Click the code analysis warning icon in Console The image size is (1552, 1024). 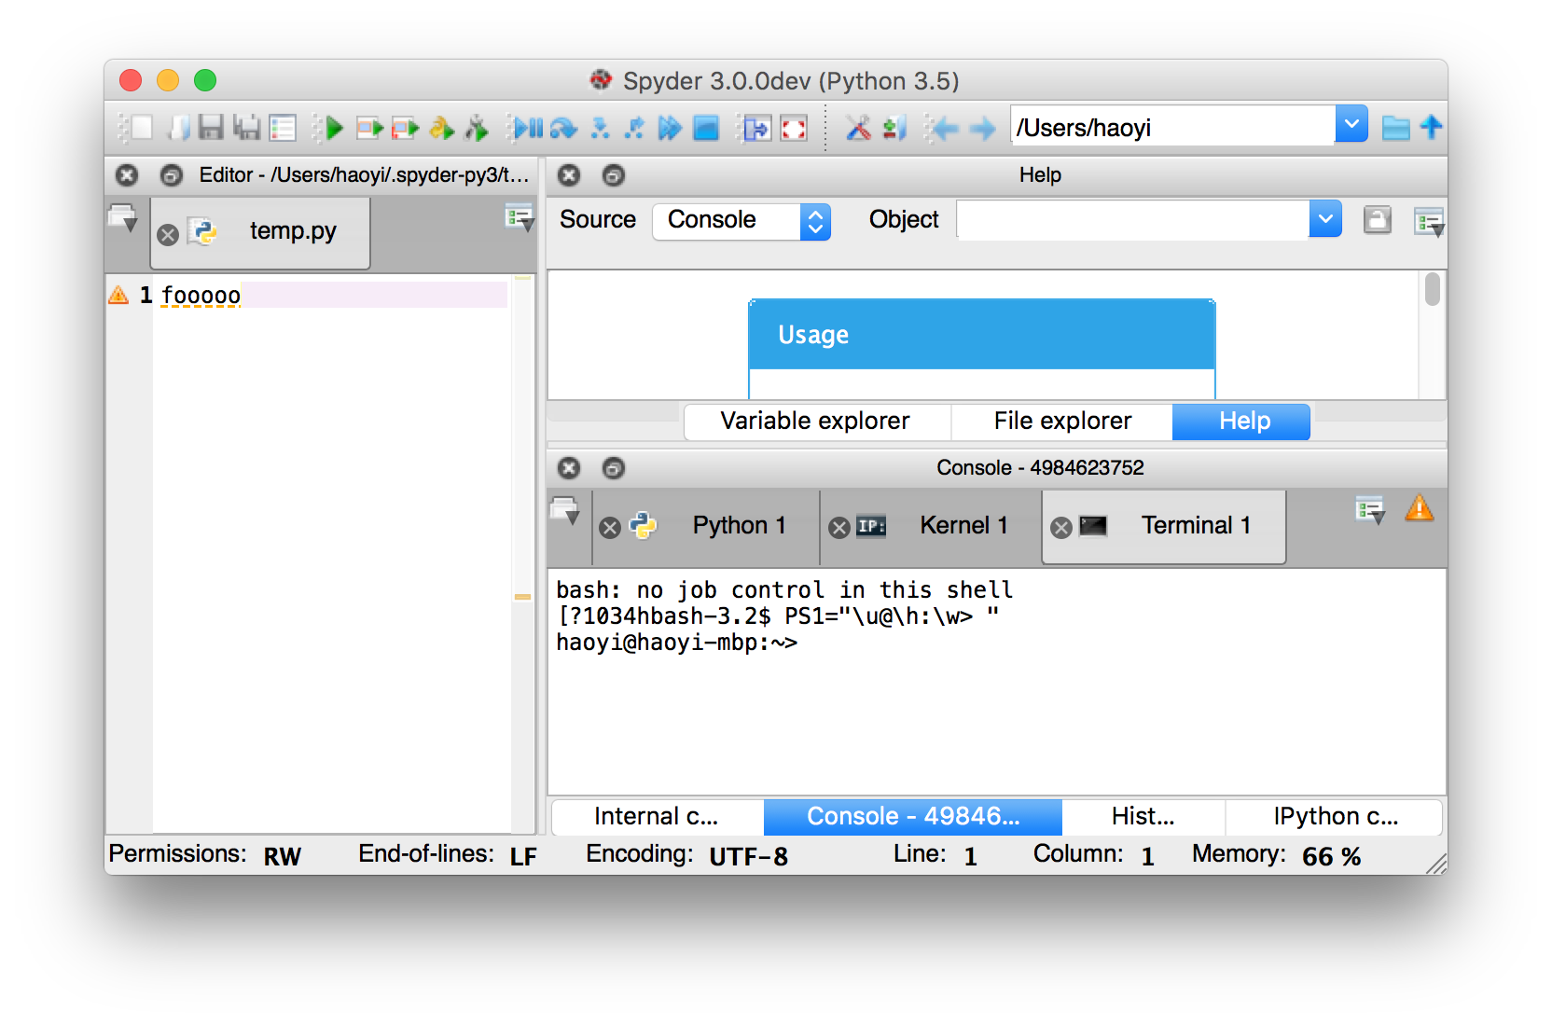[x=1419, y=508]
